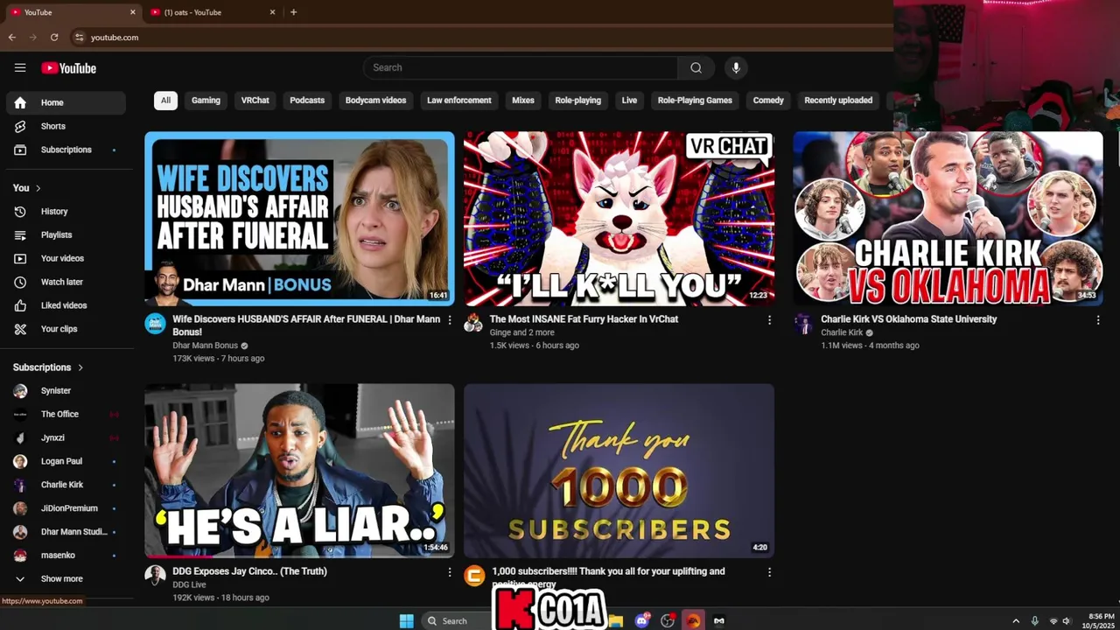Open more options for Charlie Kirk video
Viewport: 1120px width, 630px height.
tap(1098, 320)
